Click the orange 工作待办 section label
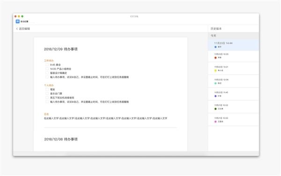The width and height of the screenshot is (281, 176). click(49, 60)
